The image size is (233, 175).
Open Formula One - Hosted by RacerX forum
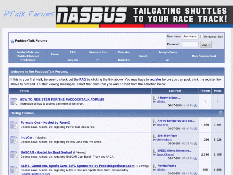coord(45,123)
